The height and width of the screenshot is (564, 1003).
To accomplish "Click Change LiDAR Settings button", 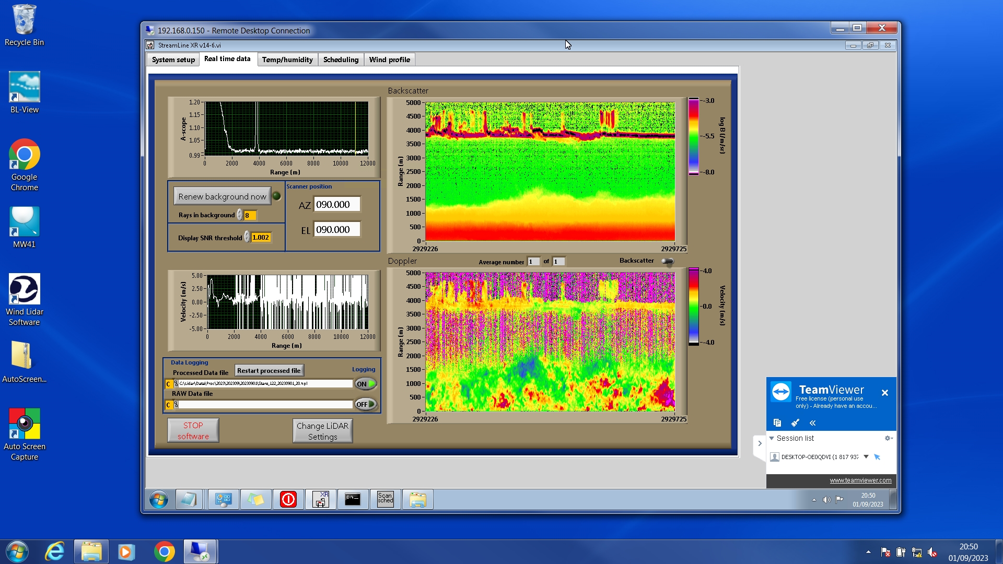I will (322, 431).
